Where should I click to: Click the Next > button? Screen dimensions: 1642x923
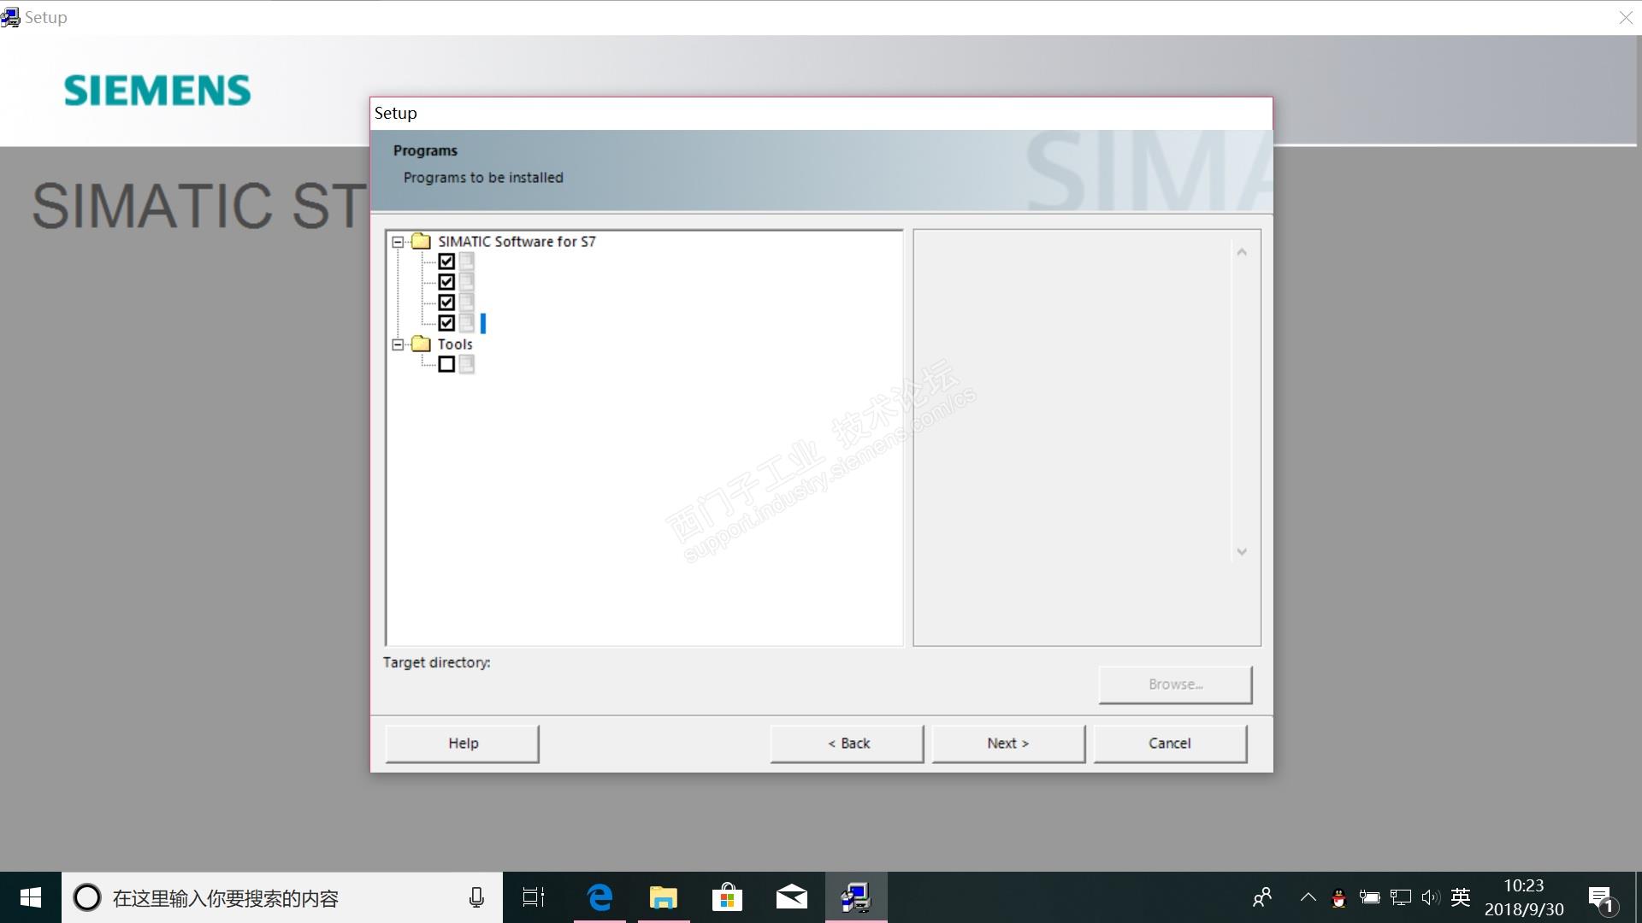1007,744
